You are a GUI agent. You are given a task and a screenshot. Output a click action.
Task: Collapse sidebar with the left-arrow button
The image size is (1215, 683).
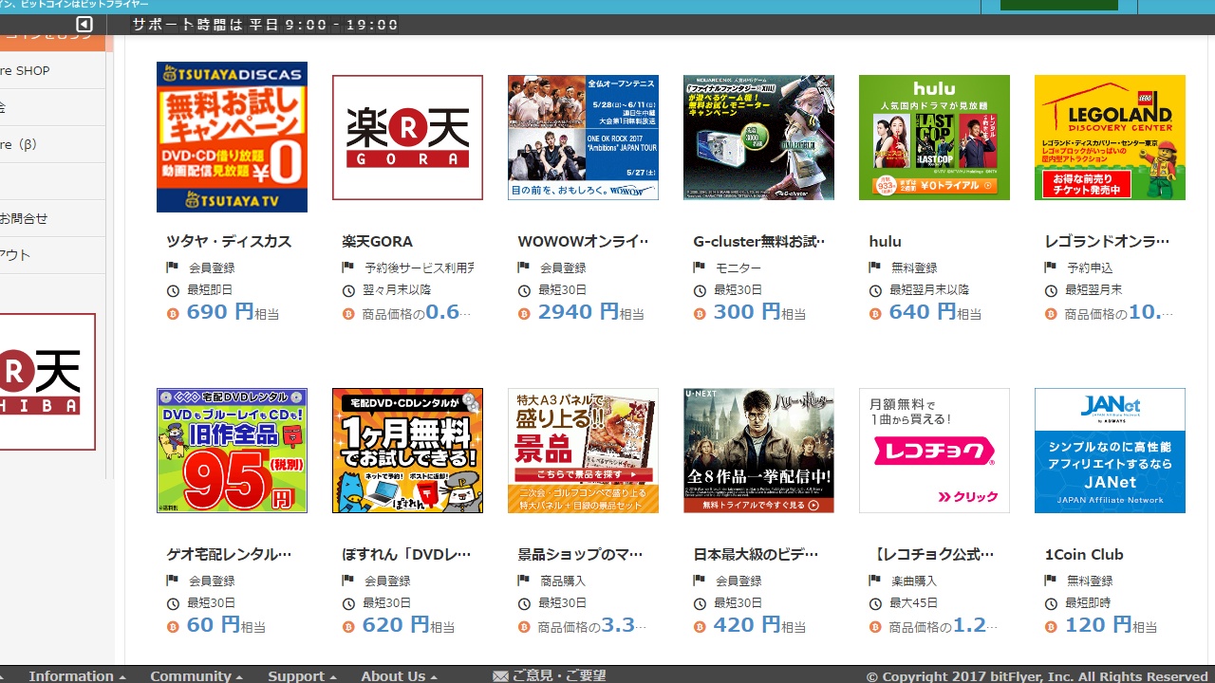tap(84, 25)
